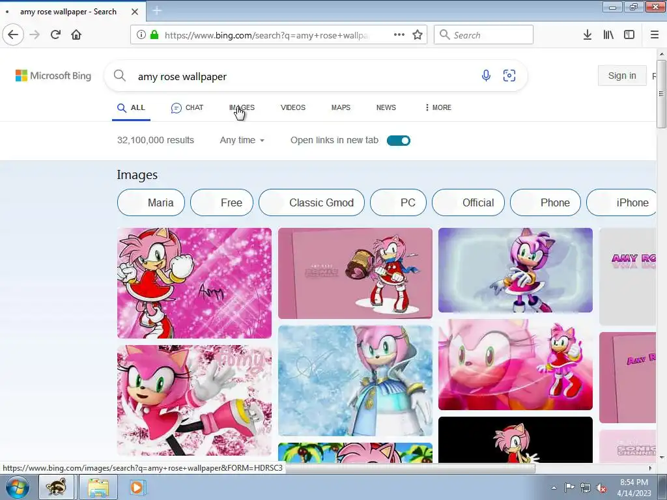Click the green secure connection padlock
Image resolution: width=667 pixels, height=500 pixels.
pyautogui.click(x=155, y=35)
